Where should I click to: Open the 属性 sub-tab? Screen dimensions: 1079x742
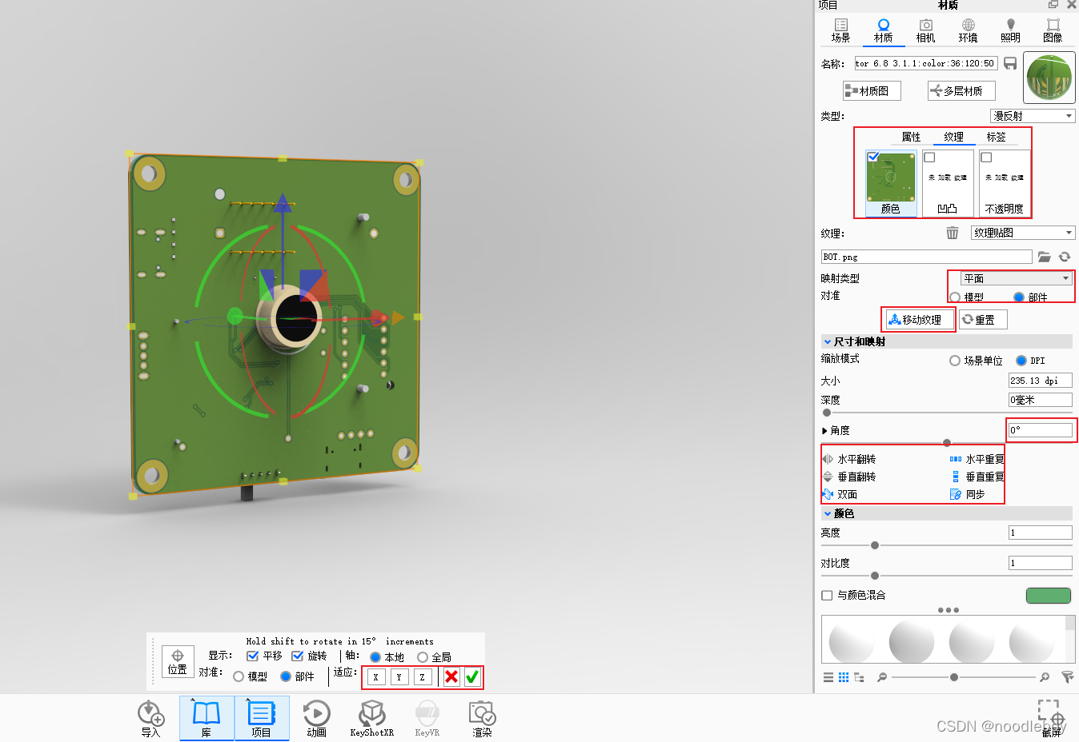[911, 137]
